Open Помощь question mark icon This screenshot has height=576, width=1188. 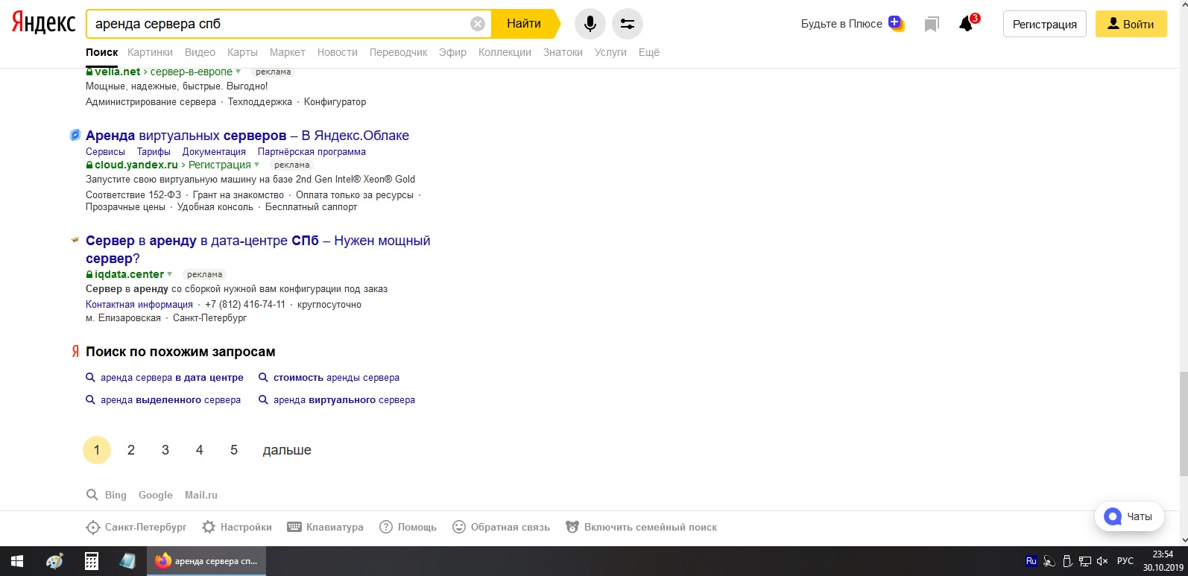pyautogui.click(x=386, y=527)
